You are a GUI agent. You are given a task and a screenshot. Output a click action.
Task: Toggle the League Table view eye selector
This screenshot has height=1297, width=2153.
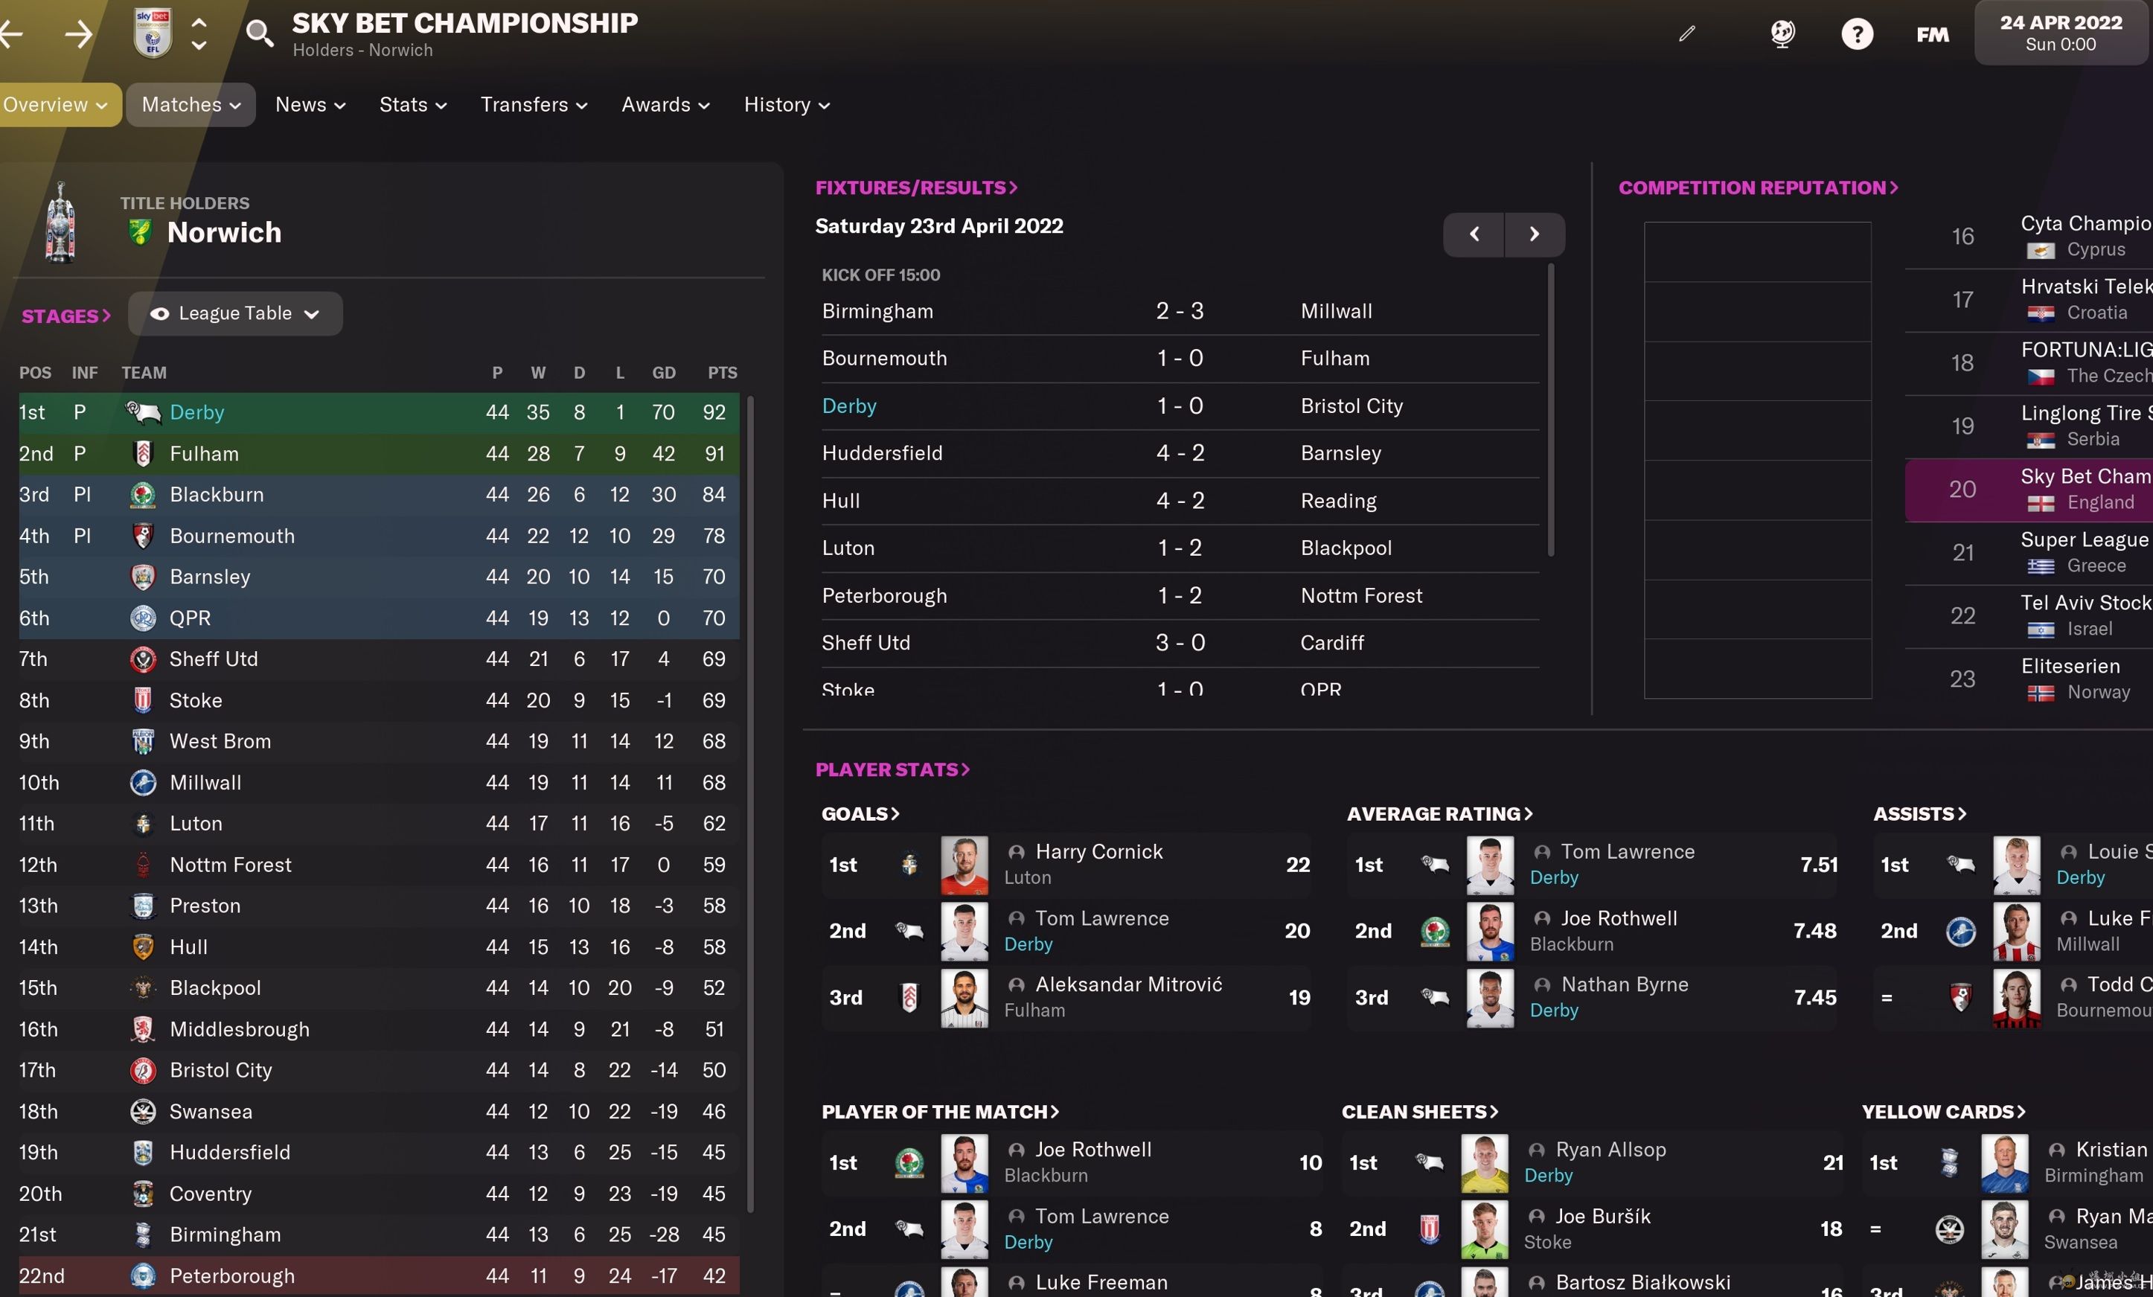click(x=235, y=313)
